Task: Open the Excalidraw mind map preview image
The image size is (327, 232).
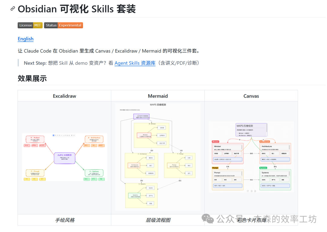Action: (64, 157)
